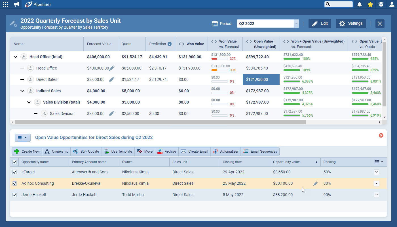Open the Period Q2 2022 dropdown
The width and height of the screenshot is (397, 227).
pyautogui.click(x=296, y=24)
